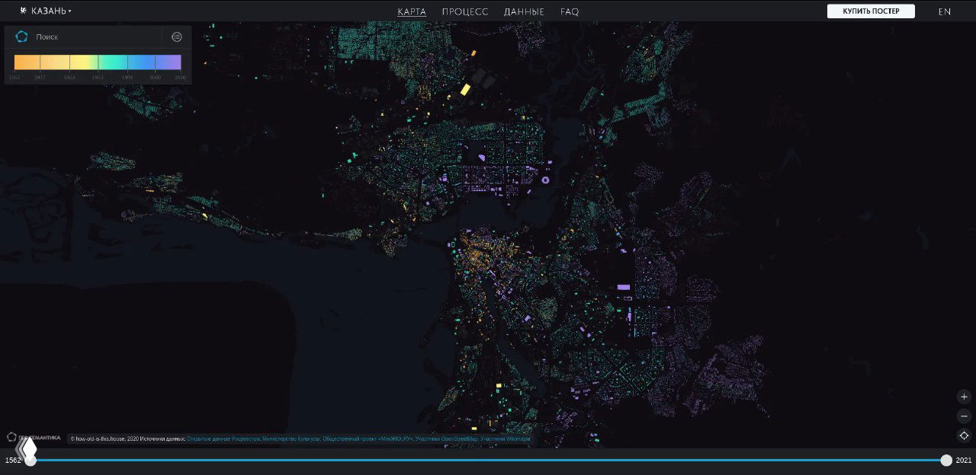Select the orange 1562–1917 legend segment
The width and height of the screenshot is (976, 475).
27,62
